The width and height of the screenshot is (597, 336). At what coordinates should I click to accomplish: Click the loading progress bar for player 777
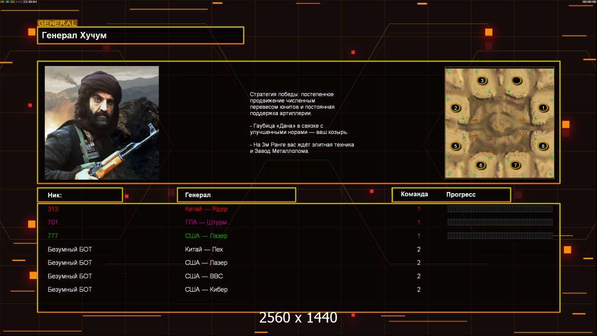pyautogui.click(x=500, y=236)
